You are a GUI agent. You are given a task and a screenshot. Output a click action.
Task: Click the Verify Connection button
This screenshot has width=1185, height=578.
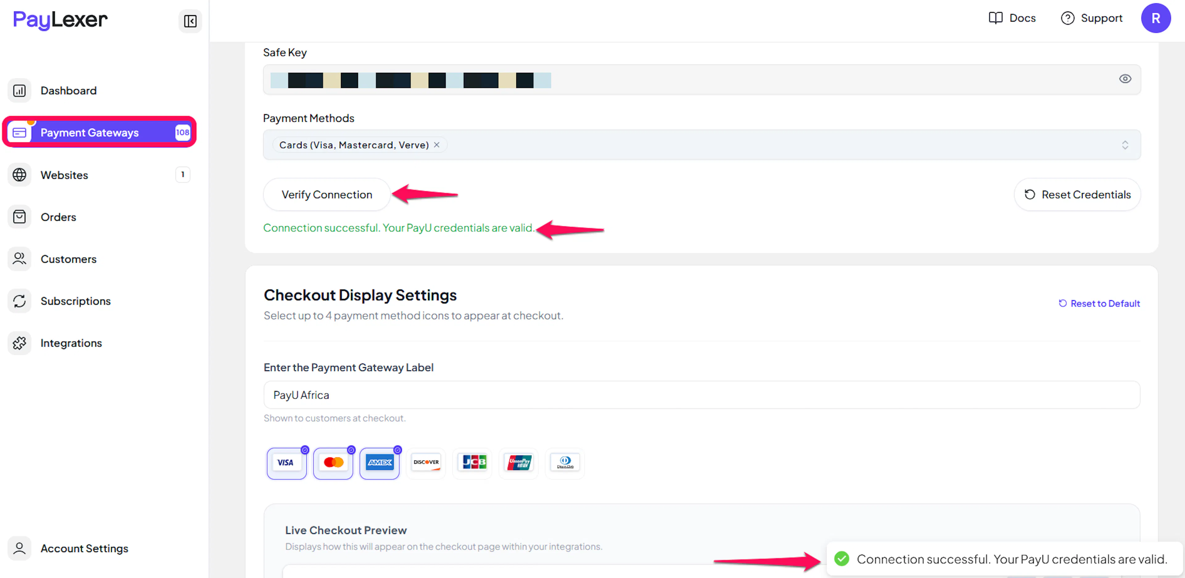(x=326, y=195)
